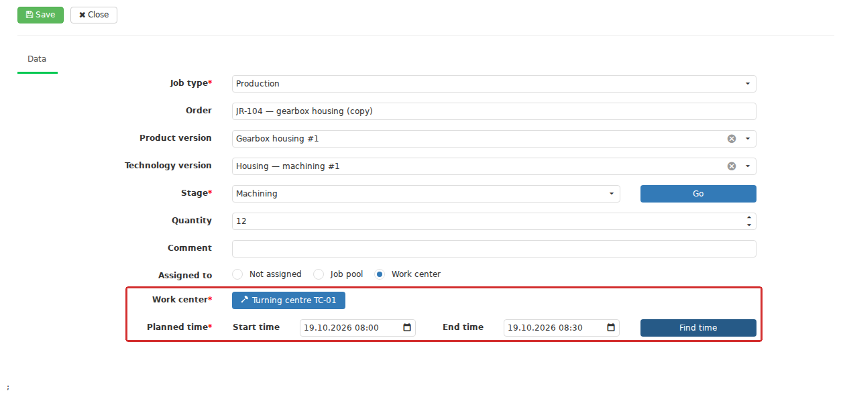Edit the Start time date field
Viewport: 841px width, 397px height.
357,328
